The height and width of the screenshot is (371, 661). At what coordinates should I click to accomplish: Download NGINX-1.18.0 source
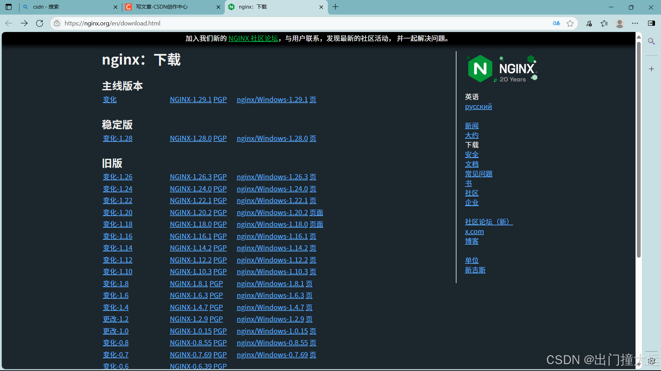[191, 224]
